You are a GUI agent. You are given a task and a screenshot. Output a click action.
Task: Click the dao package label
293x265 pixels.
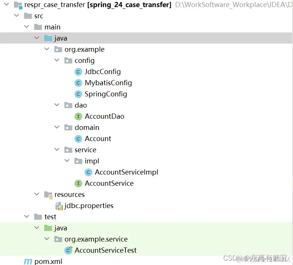[81, 105]
